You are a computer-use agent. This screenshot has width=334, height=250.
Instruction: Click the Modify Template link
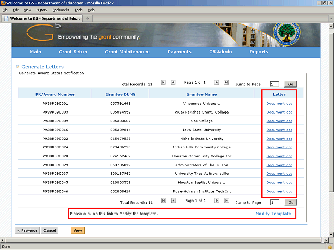click(x=273, y=214)
